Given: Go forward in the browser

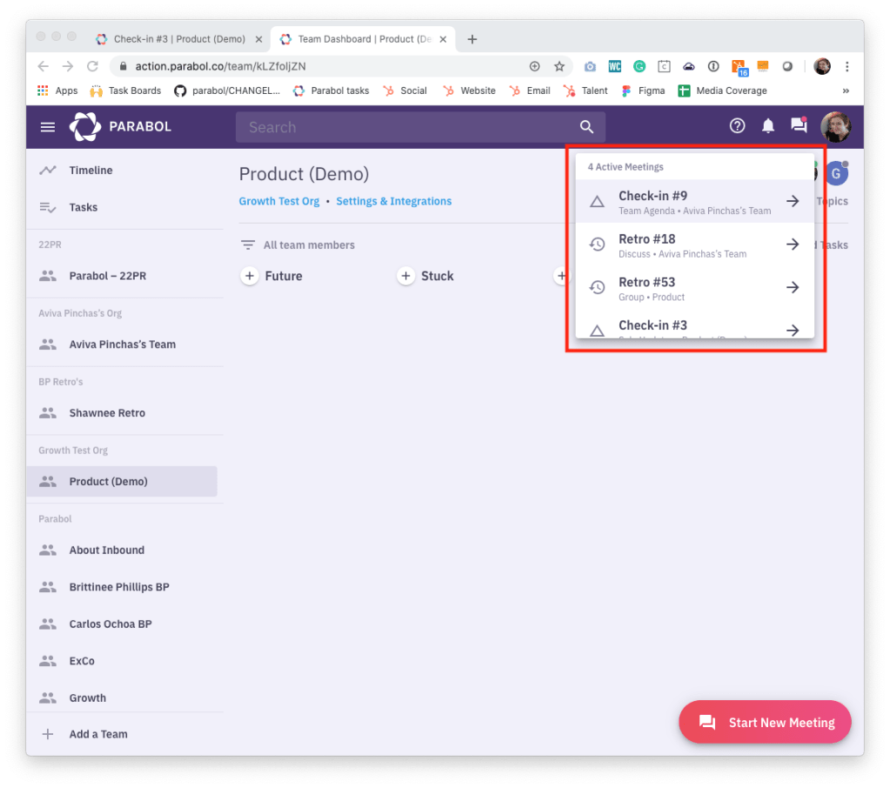Looking at the screenshot, I should [x=68, y=66].
